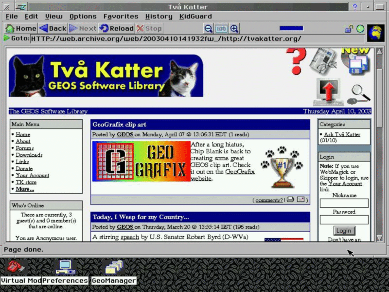Click the Login button
Image resolution: width=389 pixels, height=292 pixels.
click(x=344, y=231)
